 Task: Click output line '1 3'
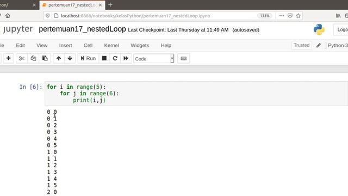pyautogui.click(x=52, y=172)
